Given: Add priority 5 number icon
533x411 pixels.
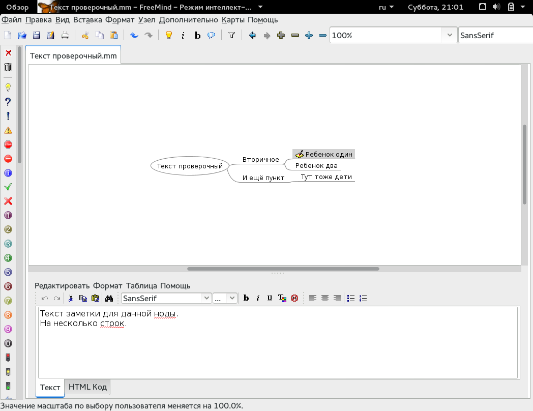Looking at the screenshot, I should [8, 272].
